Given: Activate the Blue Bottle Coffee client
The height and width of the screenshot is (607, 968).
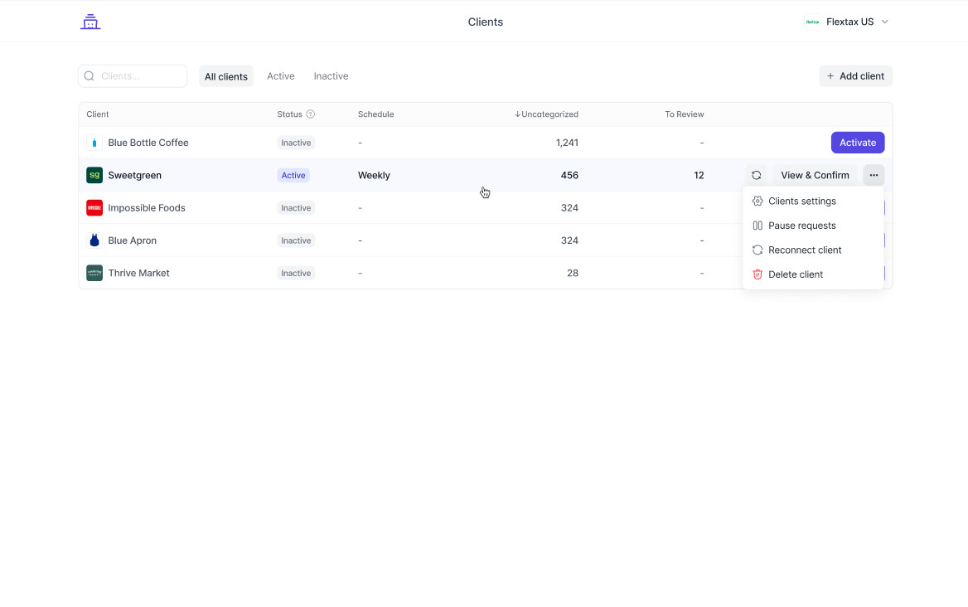Looking at the screenshot, I should (858, 143).
